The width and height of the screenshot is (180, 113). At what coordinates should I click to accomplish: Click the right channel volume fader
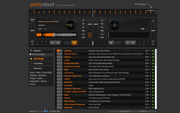96,24
